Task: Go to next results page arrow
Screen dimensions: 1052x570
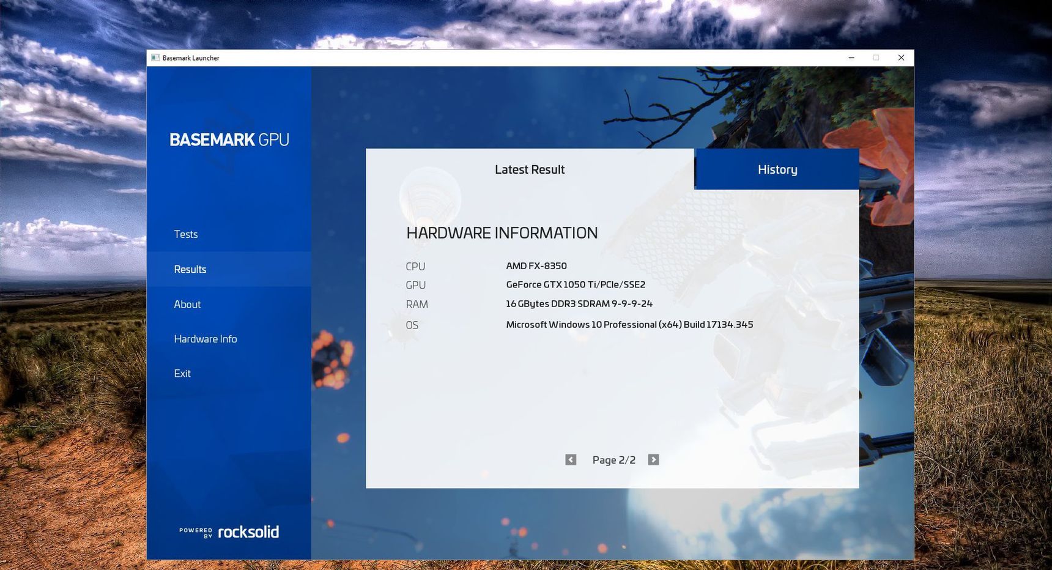Action: [653, 459]
